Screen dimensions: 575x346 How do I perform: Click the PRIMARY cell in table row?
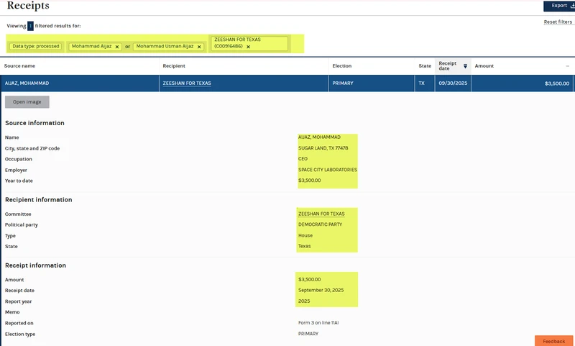pyautogui.click(x=343, y=83)
